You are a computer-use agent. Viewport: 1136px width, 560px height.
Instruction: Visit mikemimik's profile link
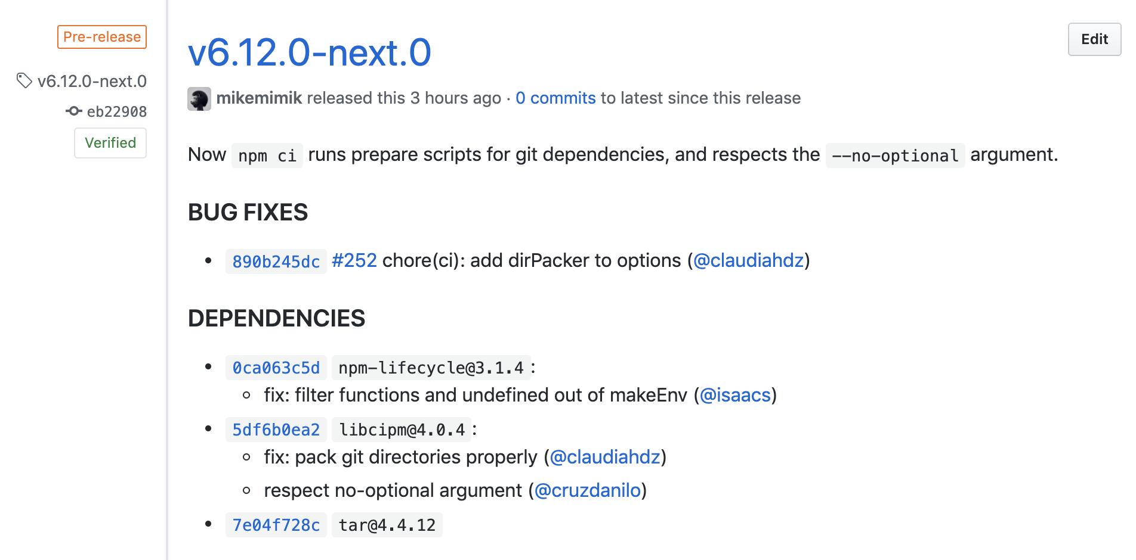[x=259, y=98]
